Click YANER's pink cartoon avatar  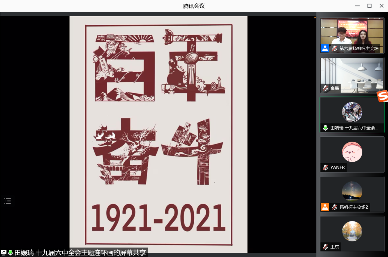click(x=352, y=152)
